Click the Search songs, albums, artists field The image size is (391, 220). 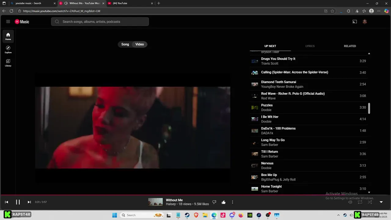(100, 22)
